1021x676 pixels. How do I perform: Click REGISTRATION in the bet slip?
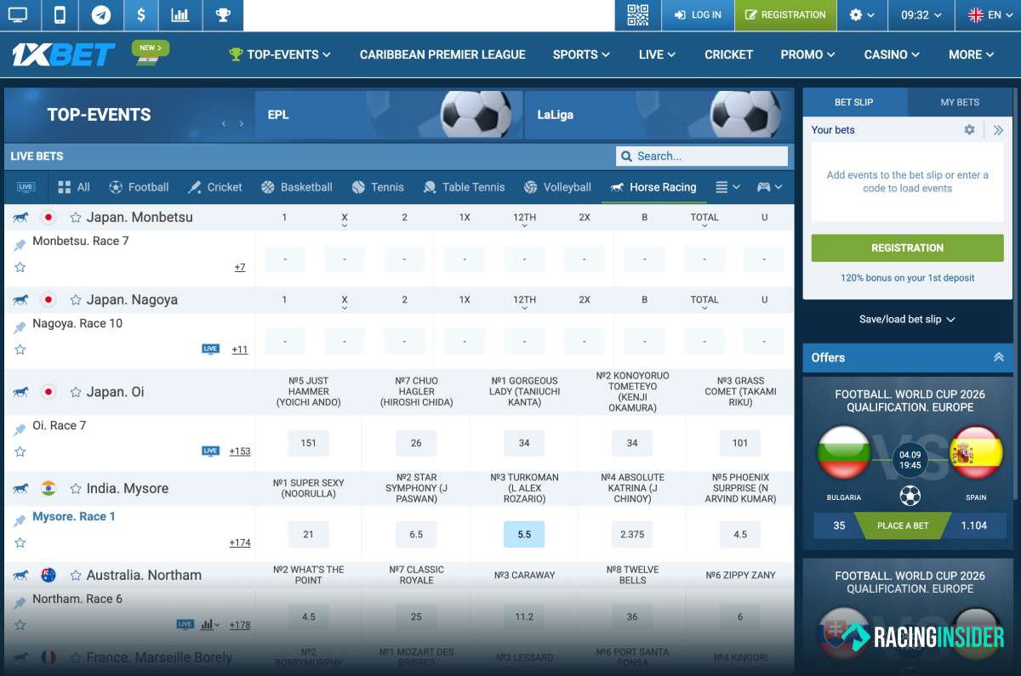point(907,247)
